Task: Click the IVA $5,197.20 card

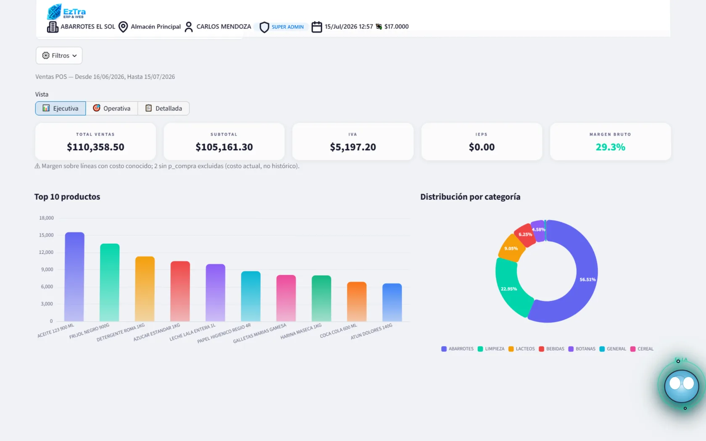Action: pos(353,142)
